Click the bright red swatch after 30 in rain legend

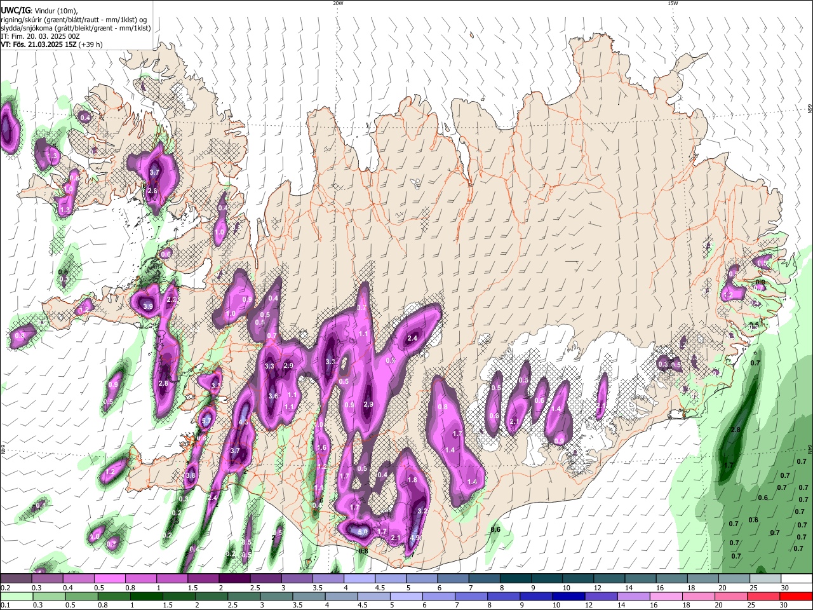coord(796,596)
